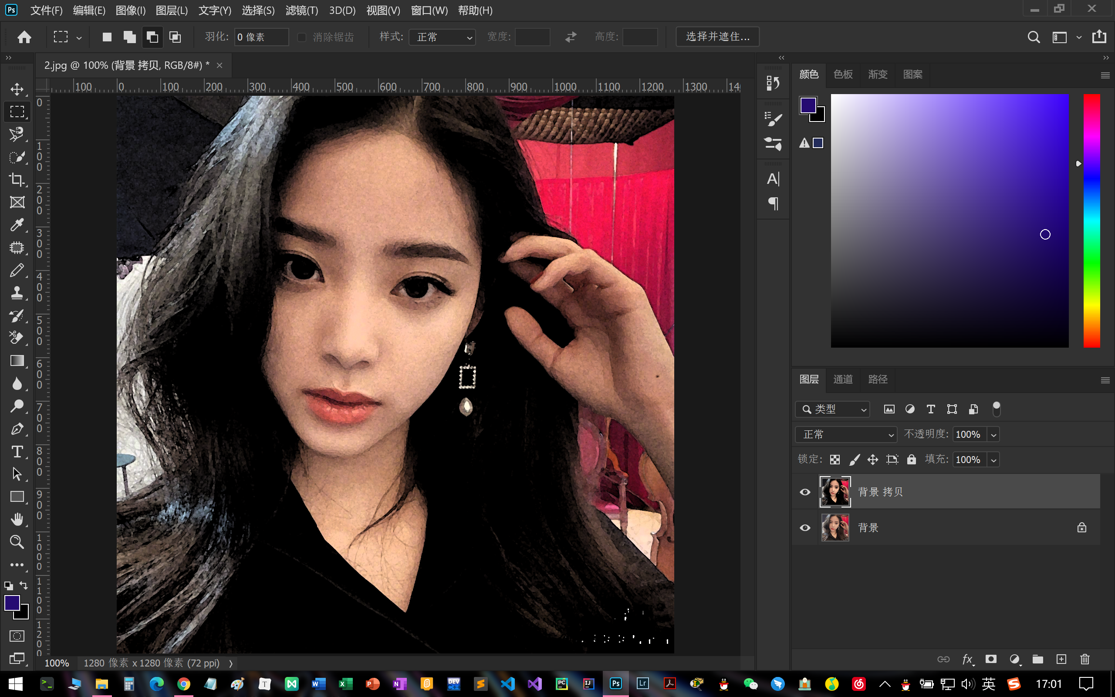1115x697 pixels.
Task: Open the 文件(F) menu
Action: coord(46,10)
